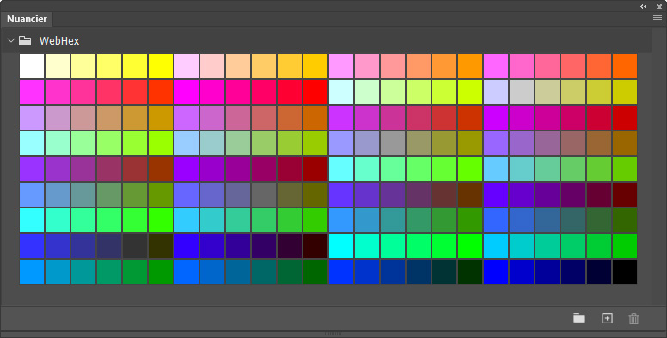The image size is (667, 338).
Task: Create a new swatch with plus icon
Action: pyautogui.click(x=607, y=318)
